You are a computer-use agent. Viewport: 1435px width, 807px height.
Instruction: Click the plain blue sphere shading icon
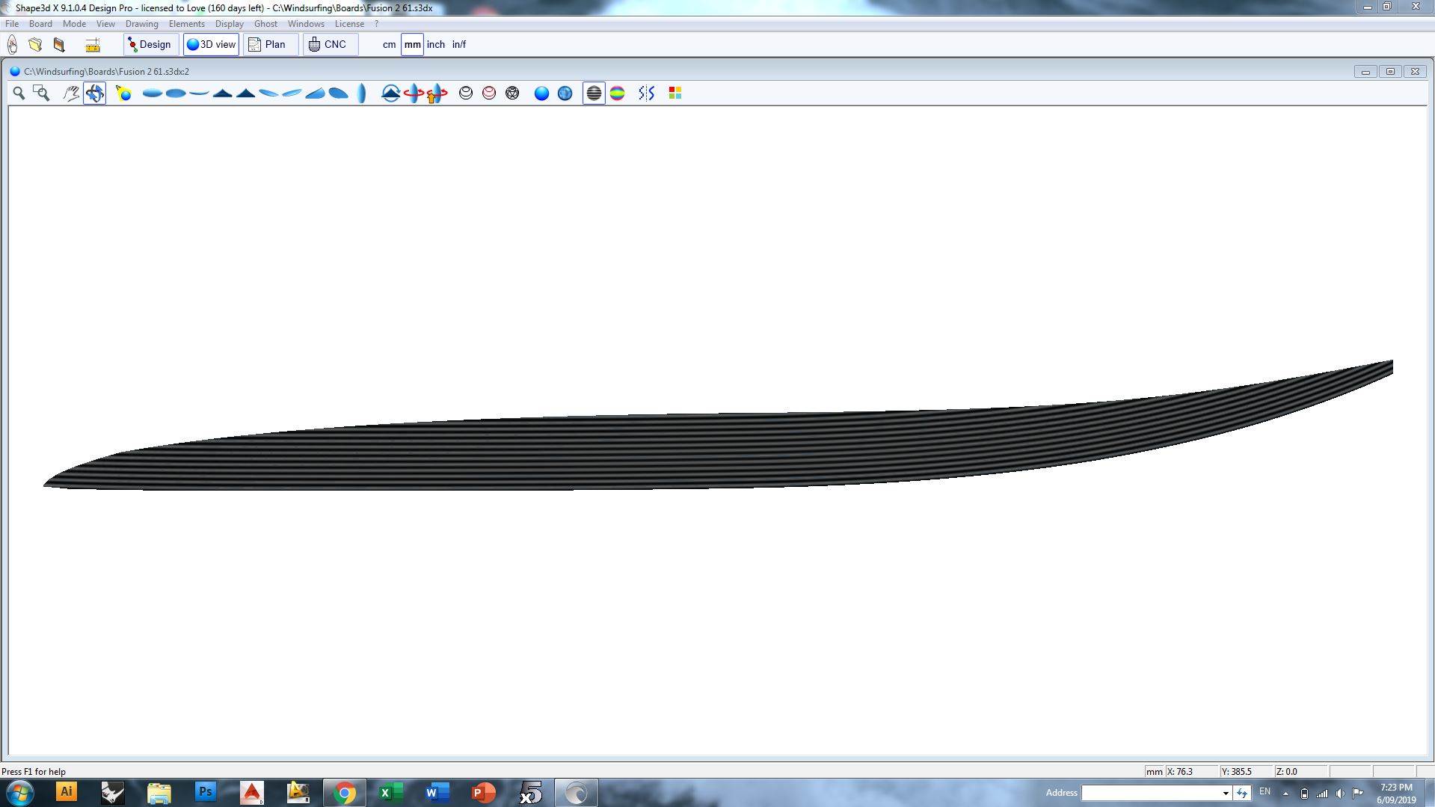pos(541,93)
